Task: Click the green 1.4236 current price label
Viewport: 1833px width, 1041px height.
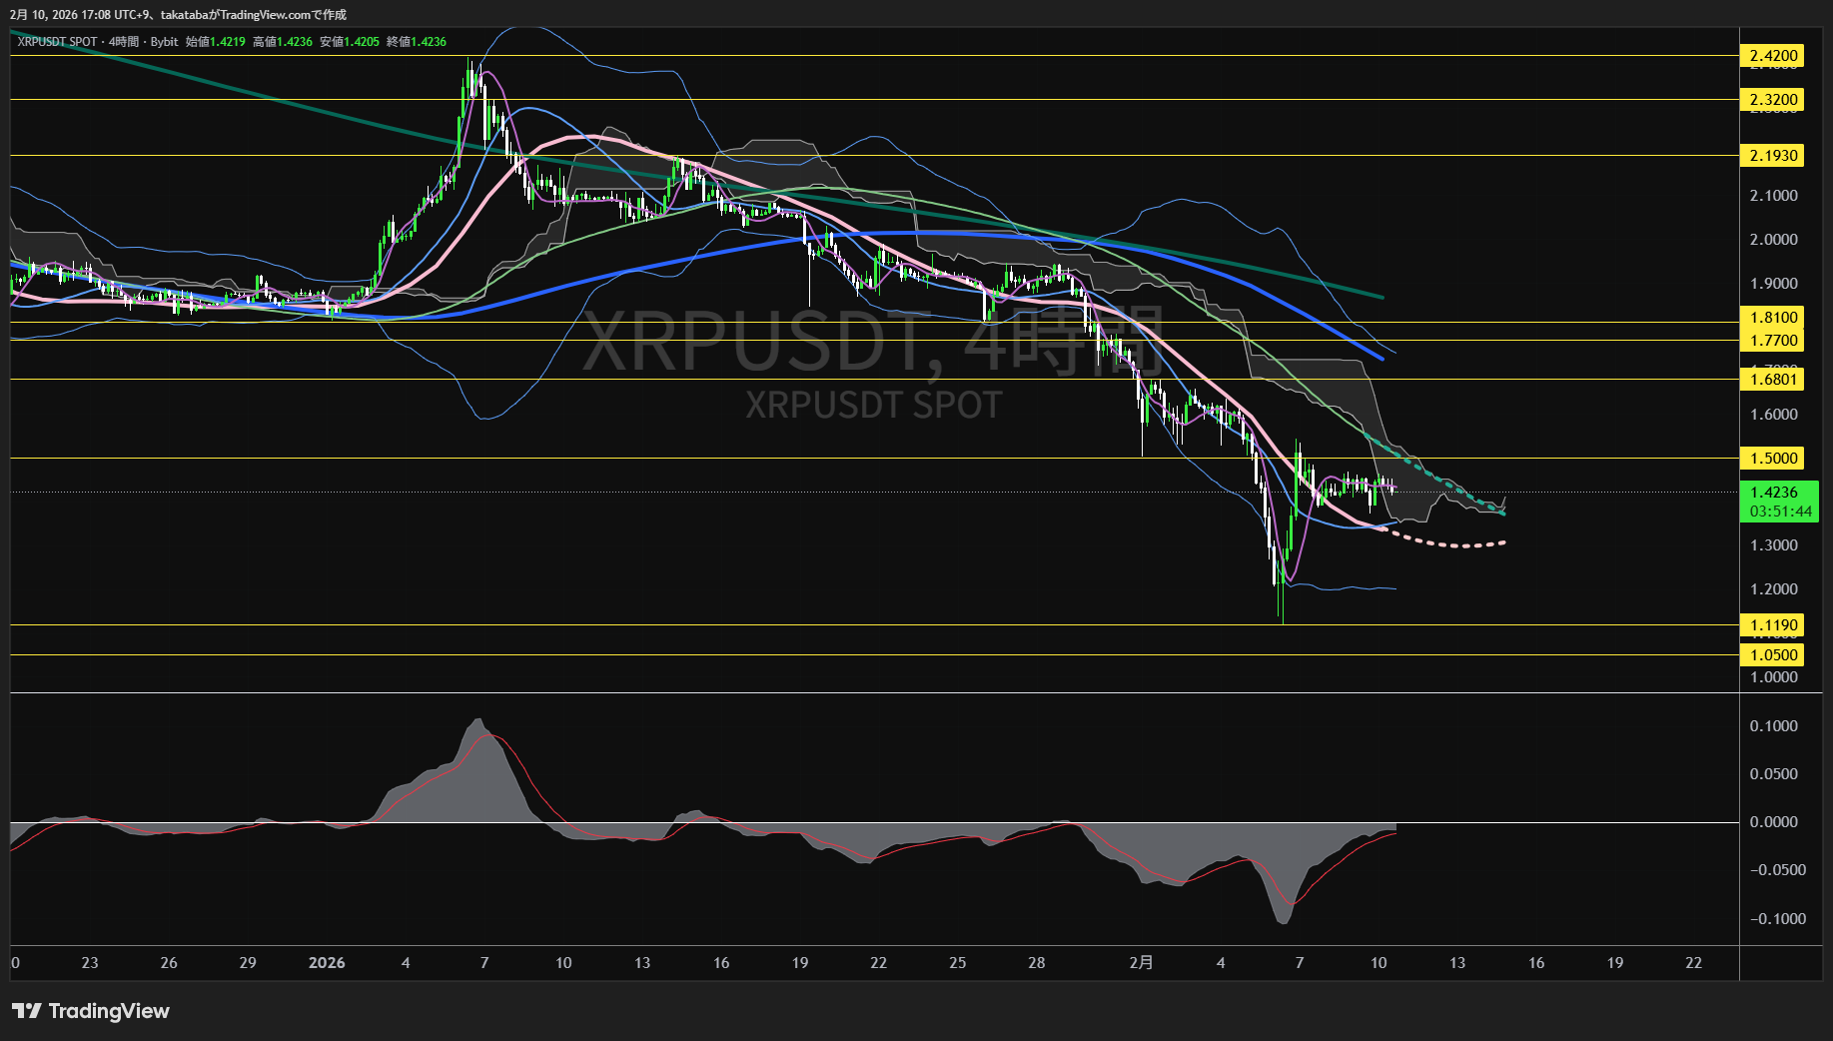Action: click(1773, 493)
